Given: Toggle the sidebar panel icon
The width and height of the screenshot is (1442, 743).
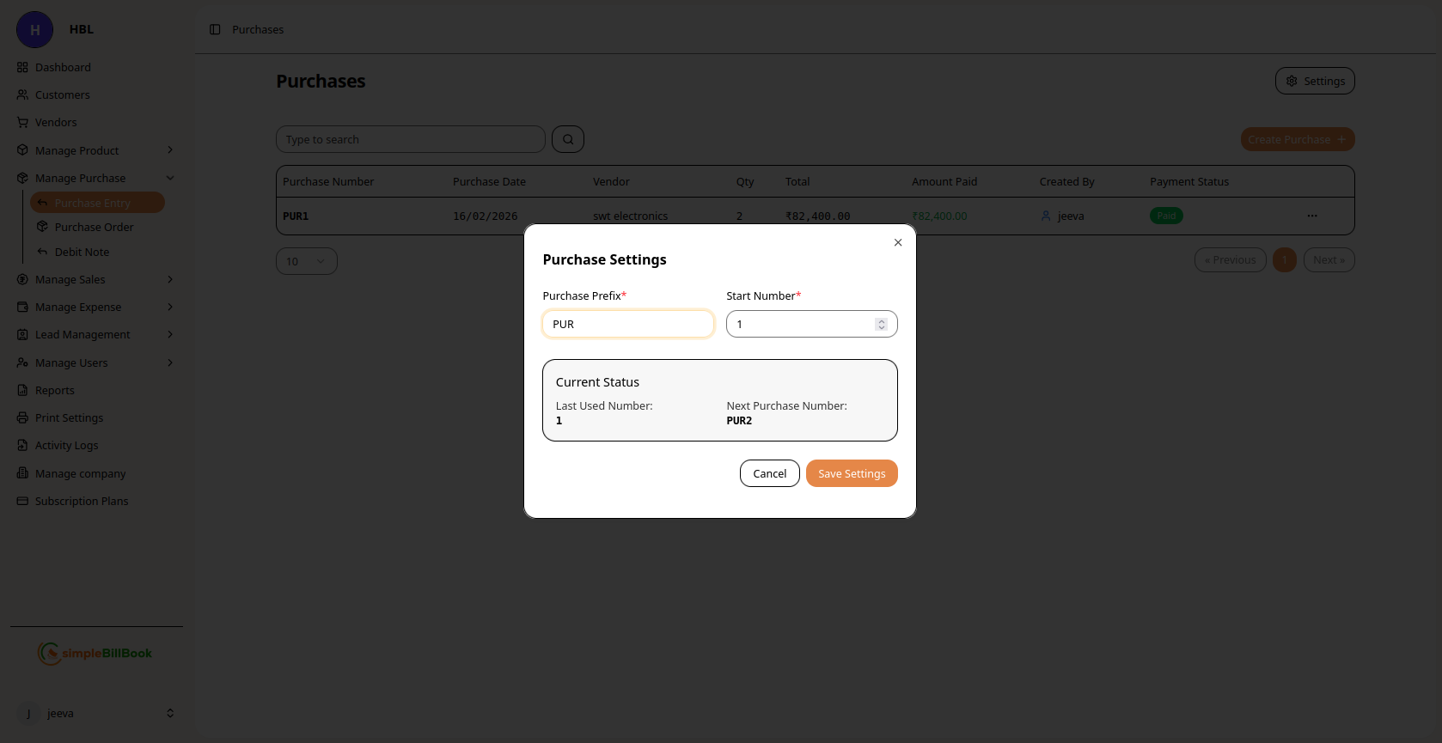Looking at the screenshot, I should (215, 30).
